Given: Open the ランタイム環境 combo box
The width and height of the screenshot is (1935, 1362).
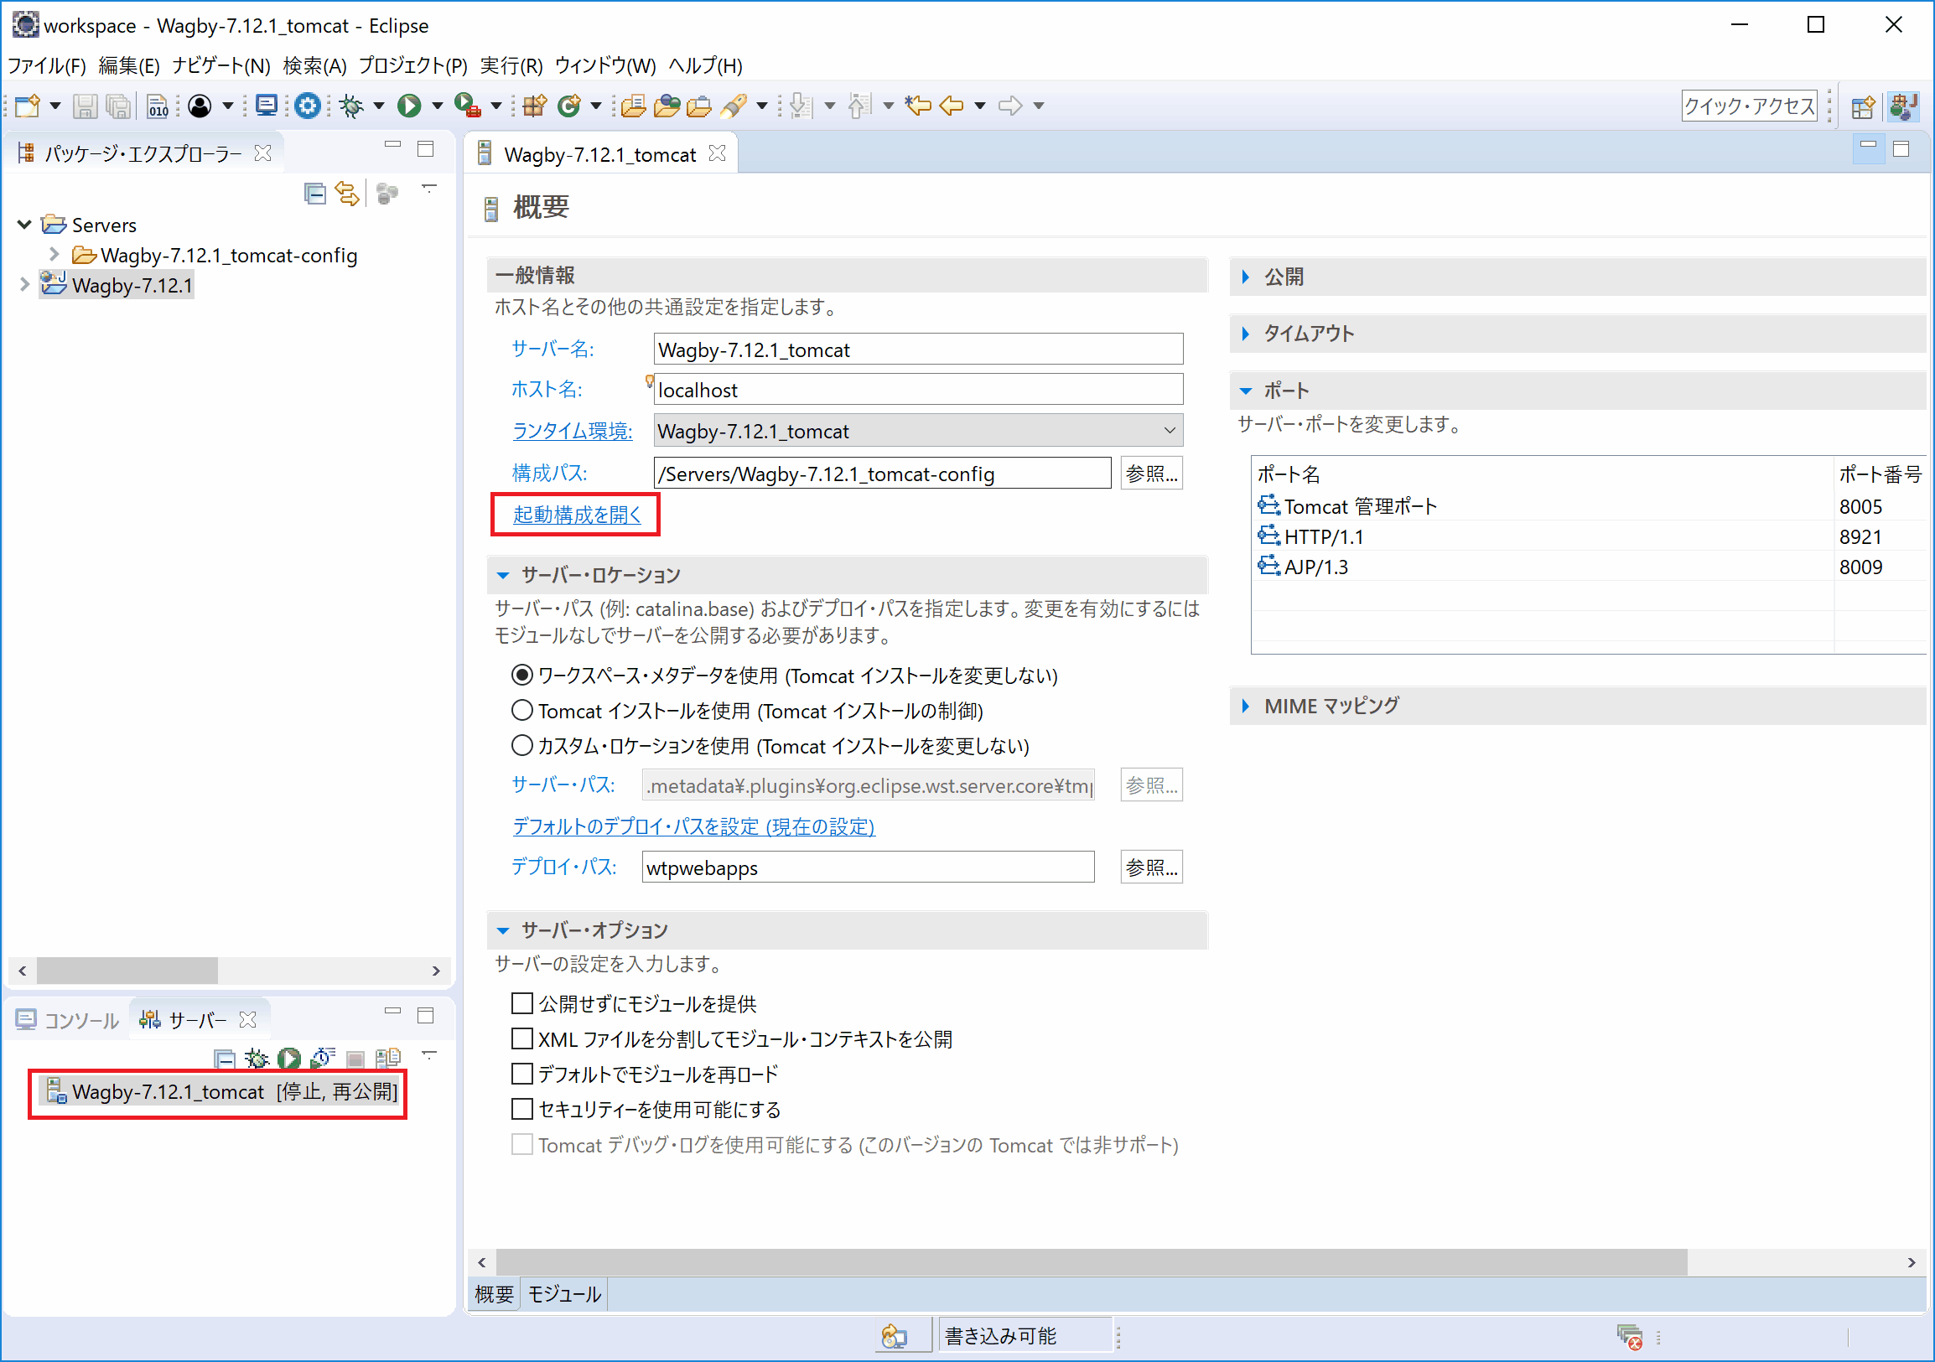Looking at the screenshot, I should pyautogui.click(x=919, y=431).
